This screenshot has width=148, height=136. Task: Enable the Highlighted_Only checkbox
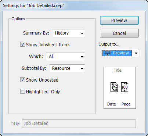(22, 92)
